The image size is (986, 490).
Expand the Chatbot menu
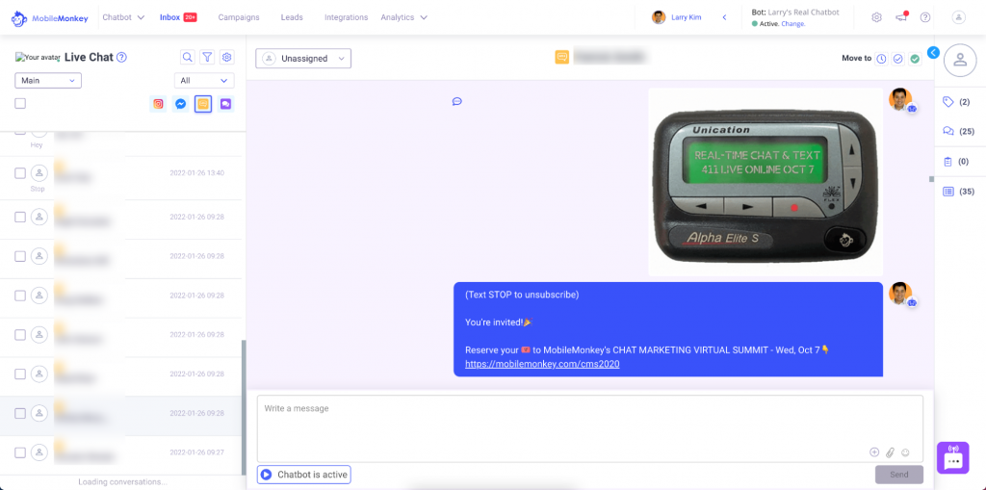(123, 17)
